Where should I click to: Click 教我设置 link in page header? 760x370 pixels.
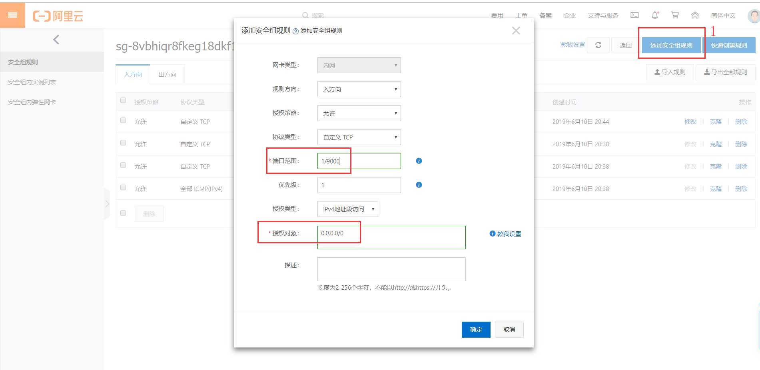(x=572, y=45)
